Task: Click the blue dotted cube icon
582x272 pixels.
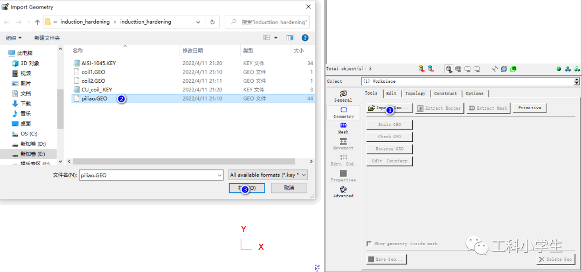Action: tap(504, 69)
